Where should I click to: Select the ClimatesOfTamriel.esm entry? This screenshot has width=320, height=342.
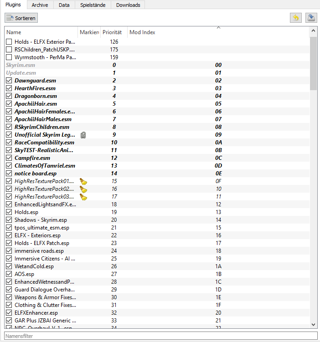[x=157, y=166]
